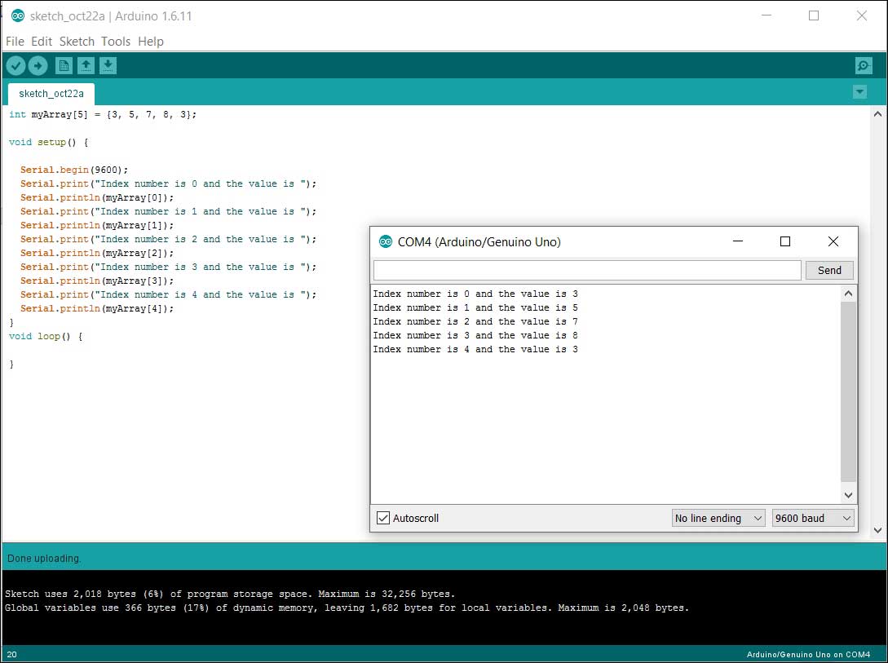Open the 9600 baud rate dropdown
Image resolution: width=888 pixels, height=663 pixels.
(x=812, y=518)
